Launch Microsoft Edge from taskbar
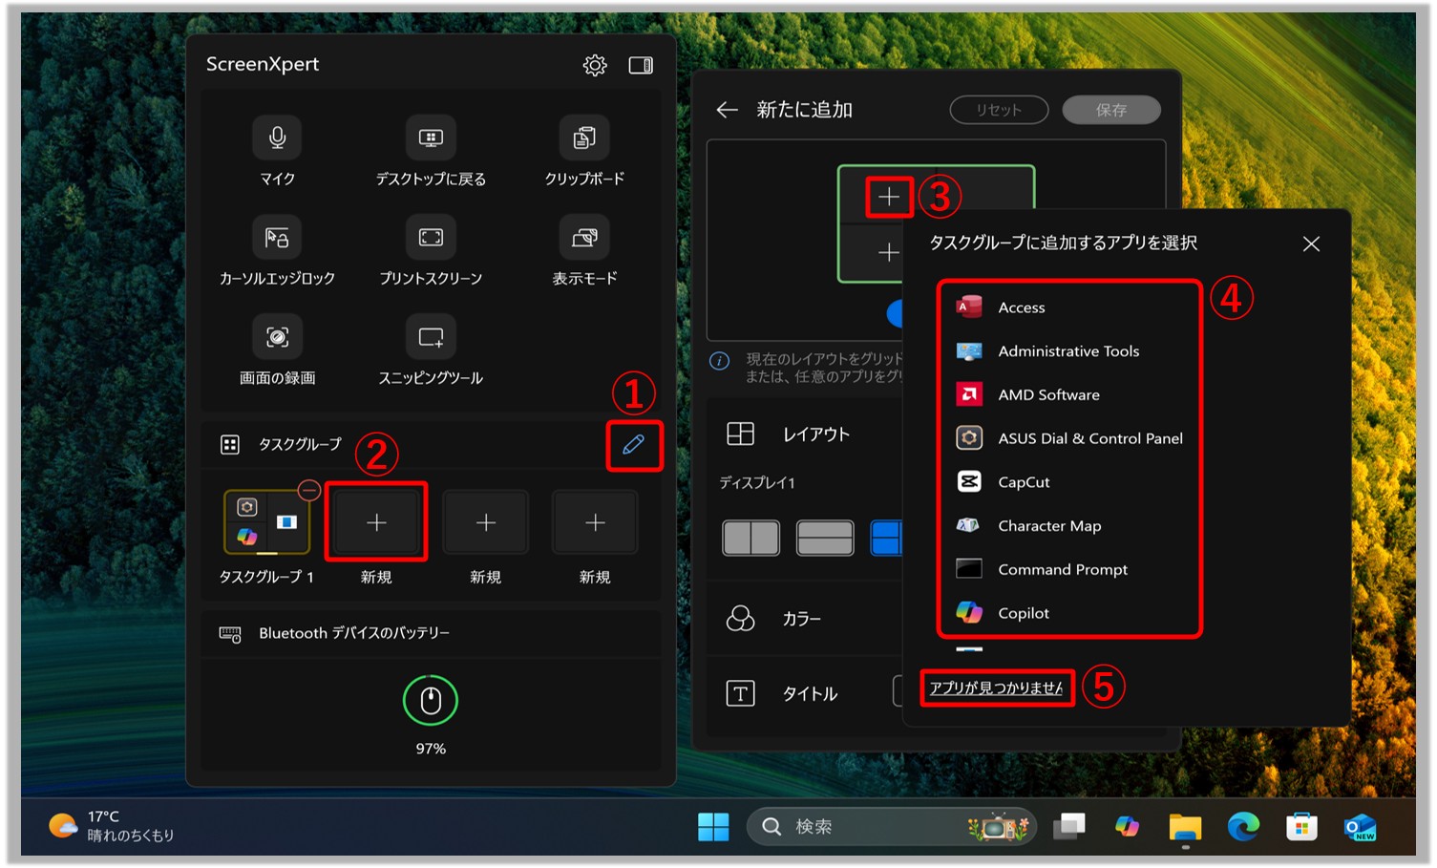 click(x=1243, y=827)
